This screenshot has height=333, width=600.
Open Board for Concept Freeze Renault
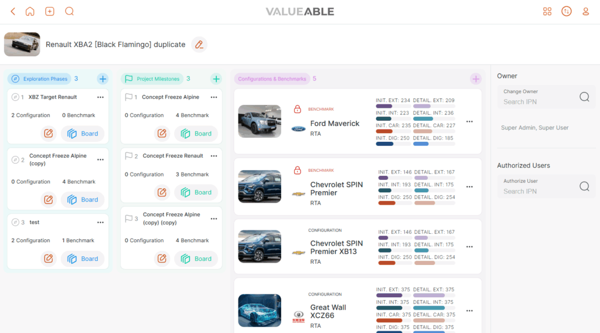click(196, 192)
